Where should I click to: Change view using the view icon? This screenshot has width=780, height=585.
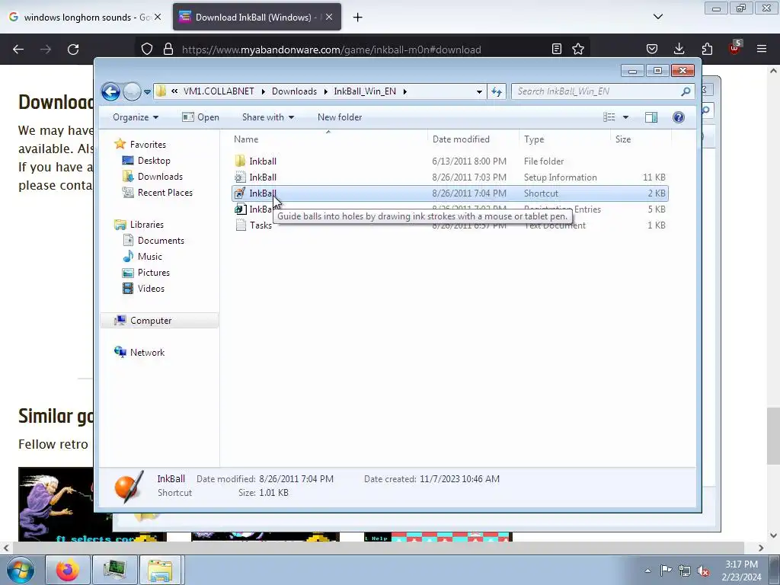[609, 117]
